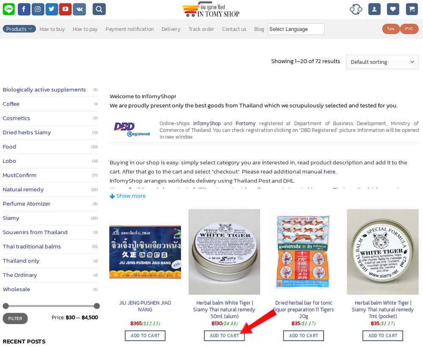Open the Thai traditional balms category
The image size is (423, 347).
(32, 246)
